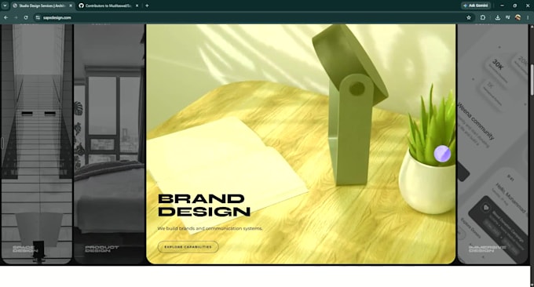
Task: Click the Ask Gemini button
Action: (x=476, y=5)
